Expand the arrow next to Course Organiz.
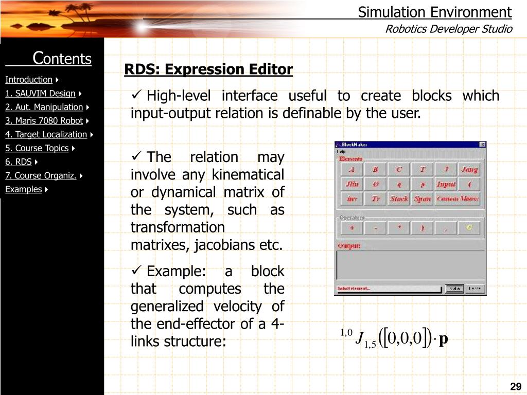Image resolution: width=527 pixels, height=395 pixels. (x=81, y=176)
